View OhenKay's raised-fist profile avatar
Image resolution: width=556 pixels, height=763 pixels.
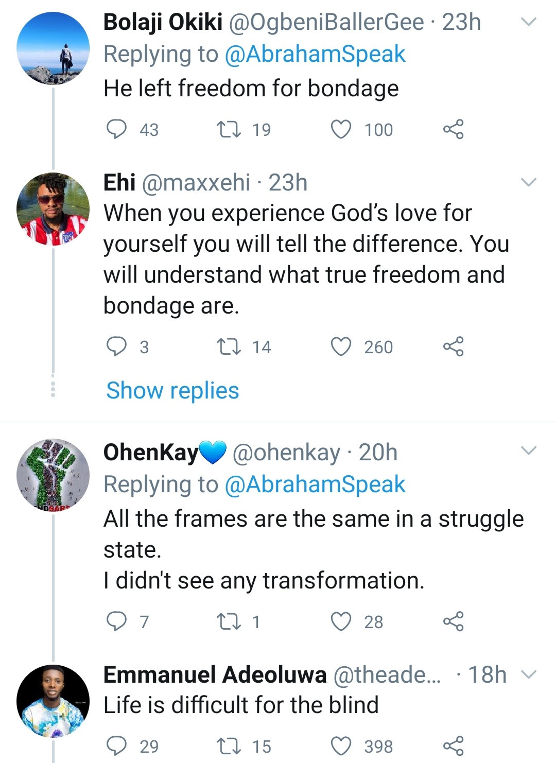click(x=53, y=475)
